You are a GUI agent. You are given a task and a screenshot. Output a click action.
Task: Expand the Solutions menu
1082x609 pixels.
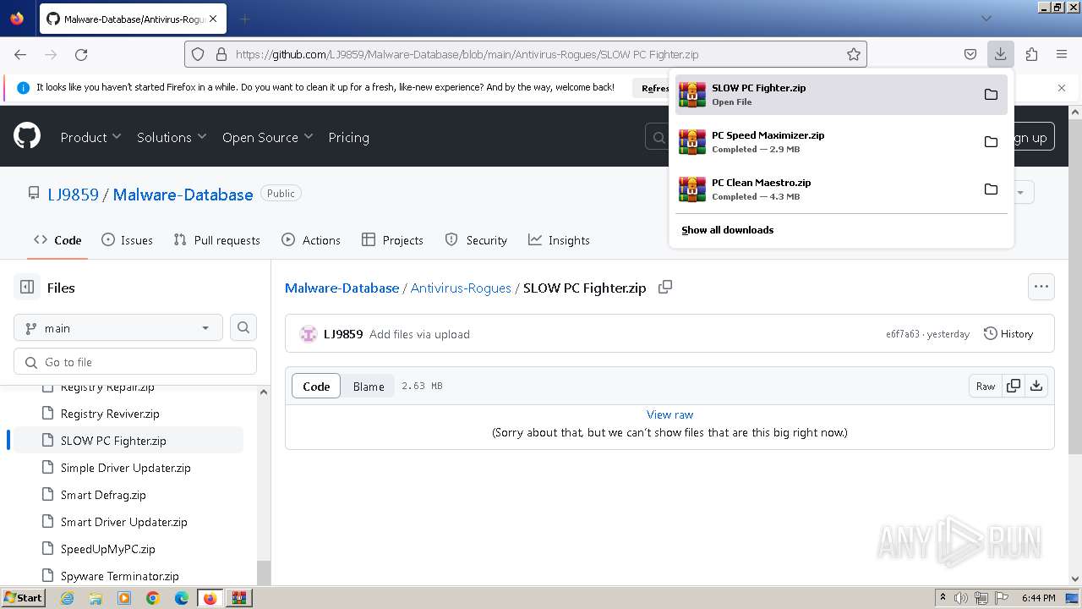pos(172,137)
